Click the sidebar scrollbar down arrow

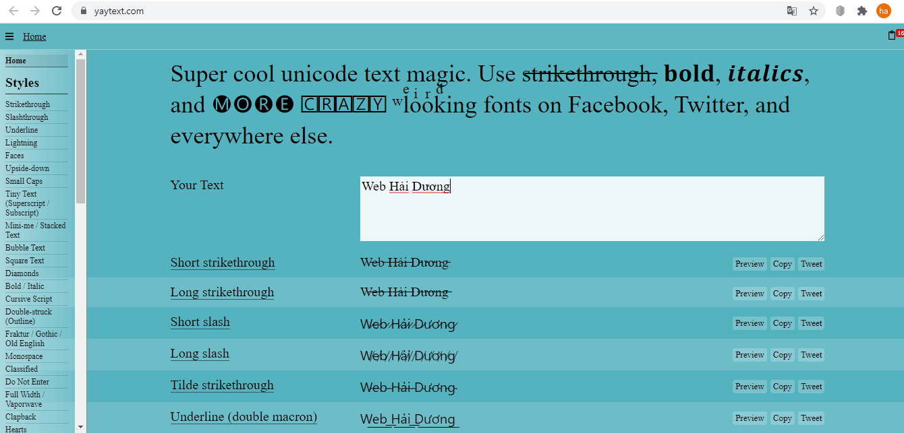[x=81, y=427]
